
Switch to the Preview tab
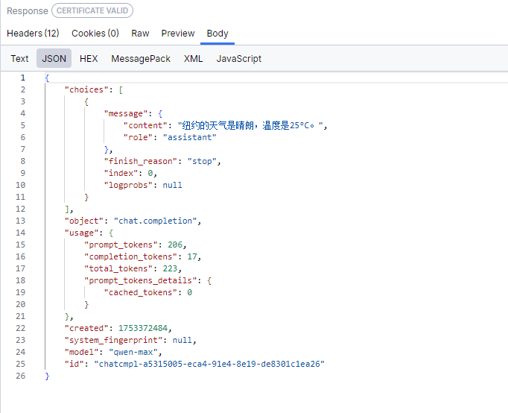point(178,34)
